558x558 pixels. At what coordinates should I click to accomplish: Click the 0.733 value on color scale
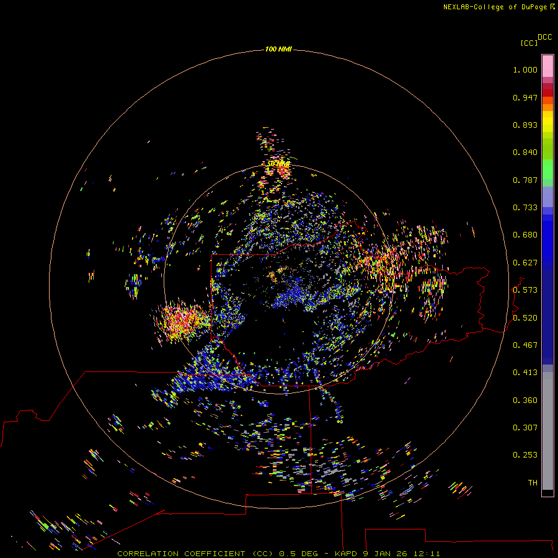(525, 208)
